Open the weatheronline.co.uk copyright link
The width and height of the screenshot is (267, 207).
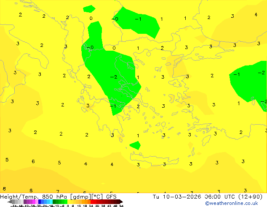[x=232, y=203]
